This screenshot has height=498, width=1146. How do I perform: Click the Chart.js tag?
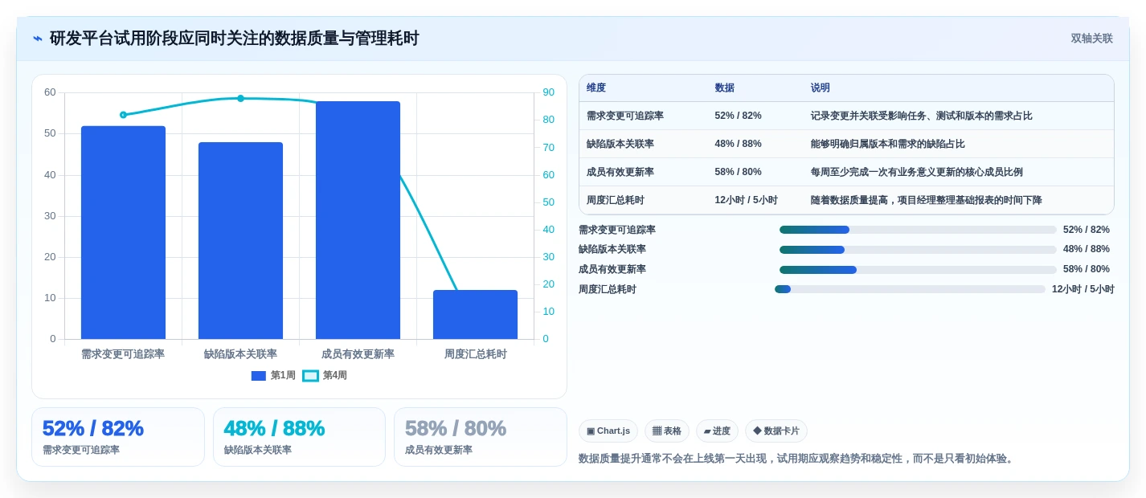pyautogui.click(x=608, y=431)
